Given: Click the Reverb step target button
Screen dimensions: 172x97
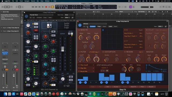Looking at the screenshot, I should (x=151, y=87).
